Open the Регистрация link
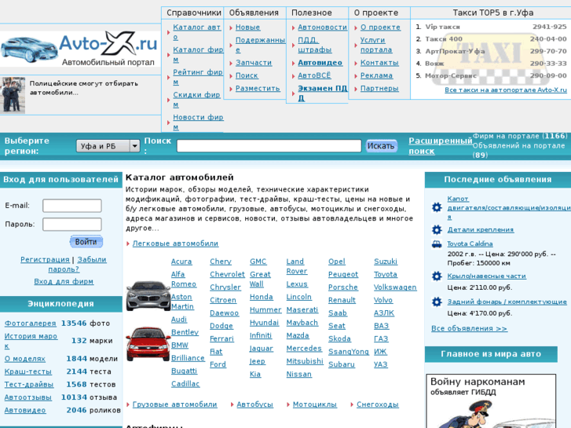The image size is (571, 428). coord(45,260)
